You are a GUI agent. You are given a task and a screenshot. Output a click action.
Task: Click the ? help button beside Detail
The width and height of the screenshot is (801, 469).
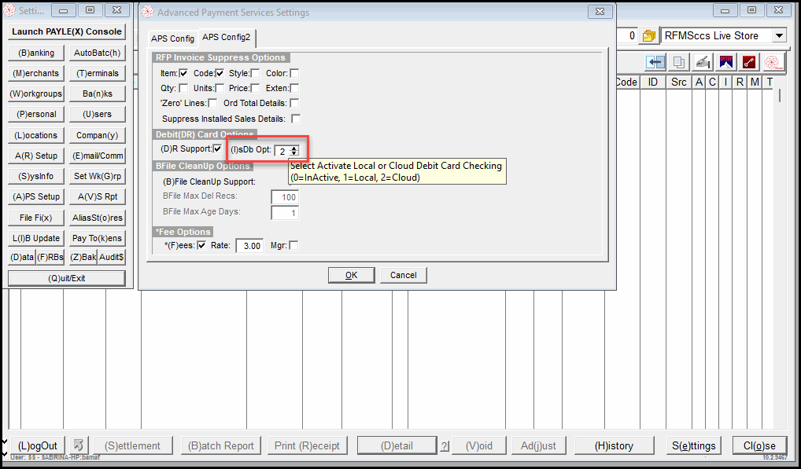click(x=445, y=446)
